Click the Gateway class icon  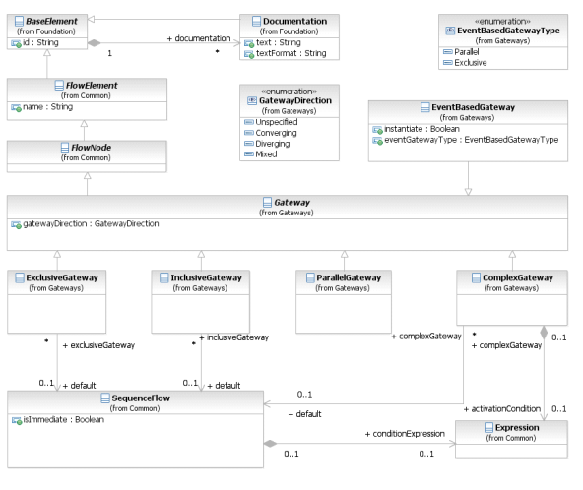click(267, 203)
